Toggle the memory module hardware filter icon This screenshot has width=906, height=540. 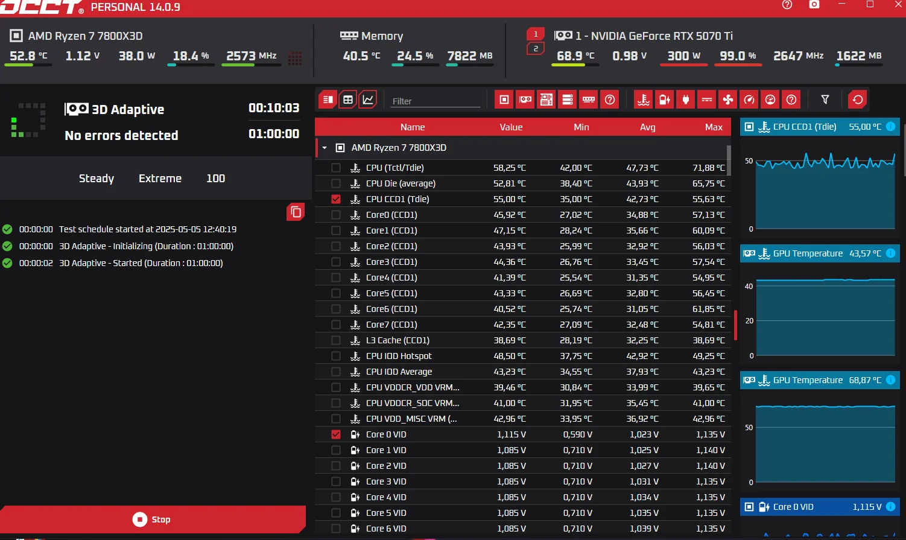tap(589, 100)
